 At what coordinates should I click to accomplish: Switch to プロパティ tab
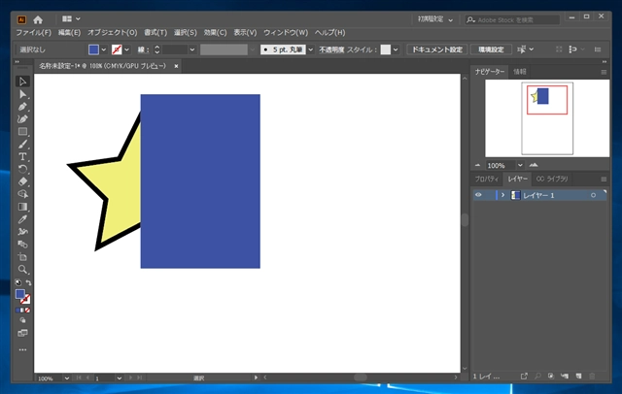pyautogui.click(x=487, y=179)
